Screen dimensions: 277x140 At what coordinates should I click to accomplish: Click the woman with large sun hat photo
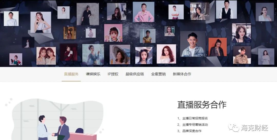click(120, 55)
